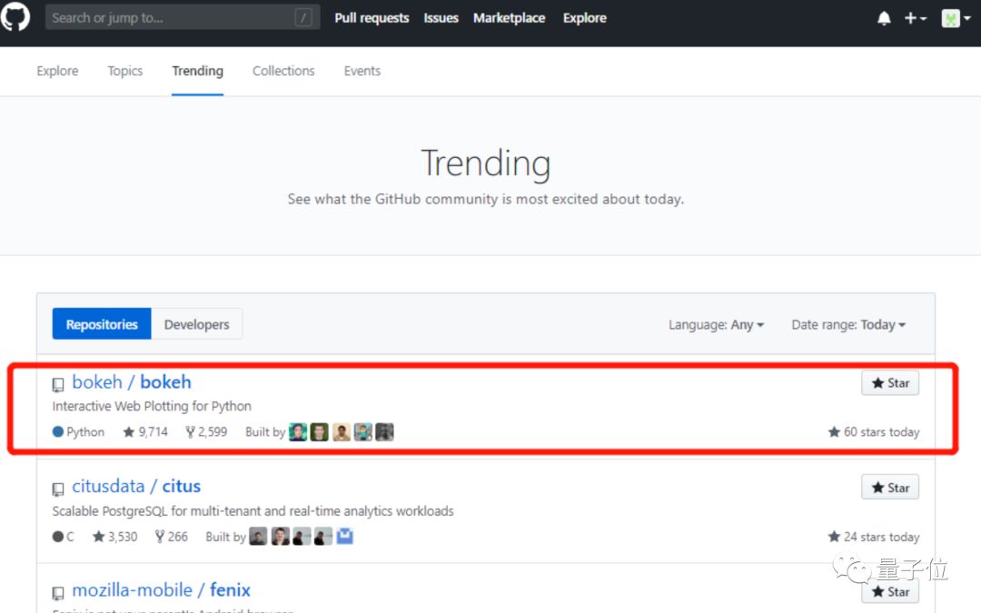Open fourth contributor avatar of bokeh
The width and height of the screenshot is (981, 613).
(362, 431)
